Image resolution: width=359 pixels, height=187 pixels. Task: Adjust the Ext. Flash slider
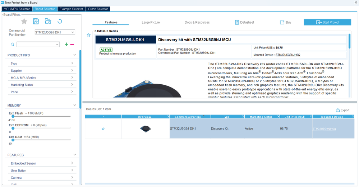(13, 116)
